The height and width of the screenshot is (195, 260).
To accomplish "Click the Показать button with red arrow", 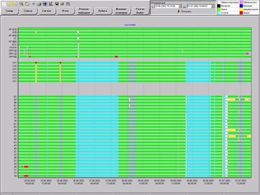I will coord(184,11).
